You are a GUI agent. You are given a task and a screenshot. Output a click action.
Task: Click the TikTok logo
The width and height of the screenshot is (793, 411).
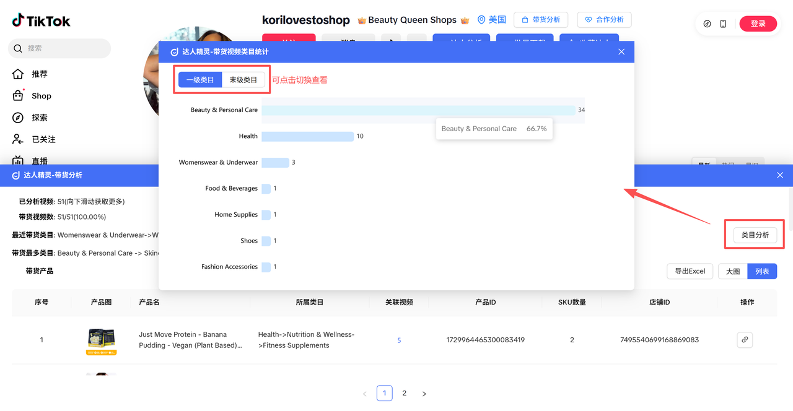(41, 20)
